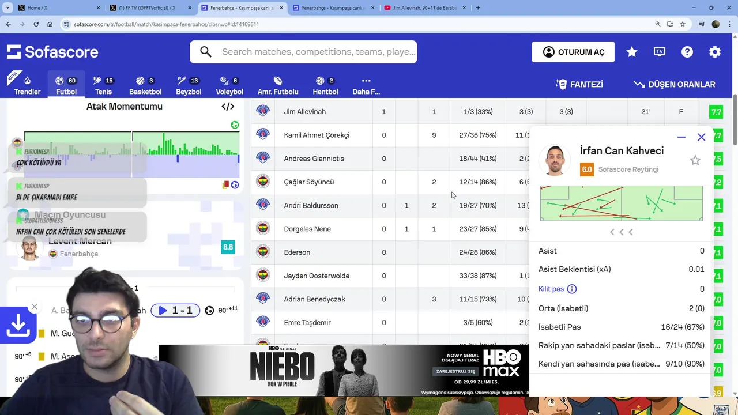This screenshot has height=415, width=738.
Task: Click the Atak Momentumu chart
Action: coord(131,154)
